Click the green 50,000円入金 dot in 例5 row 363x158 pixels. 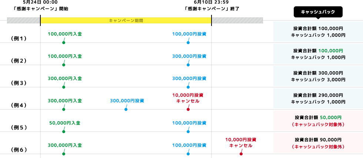pyautogui.click(x=64, y=132)
